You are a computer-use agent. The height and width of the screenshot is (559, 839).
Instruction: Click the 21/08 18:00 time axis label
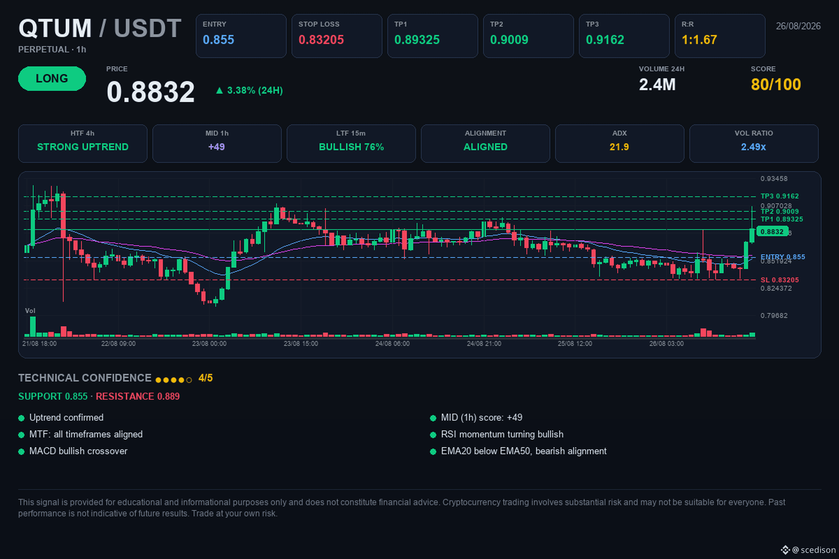[x=39, y=344]
